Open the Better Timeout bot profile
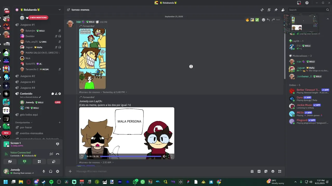Viewport: 332px width, 186px height. 309,91
